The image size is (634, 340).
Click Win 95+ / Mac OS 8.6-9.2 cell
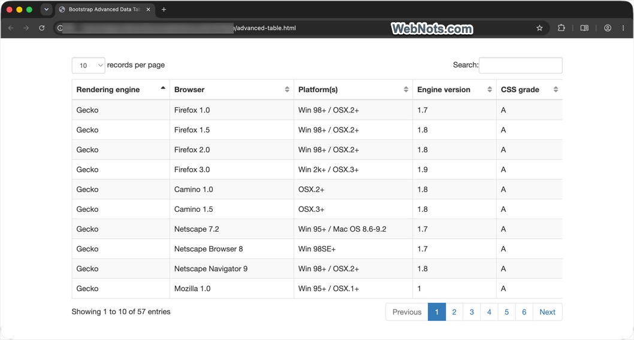(x=353, y=229)
